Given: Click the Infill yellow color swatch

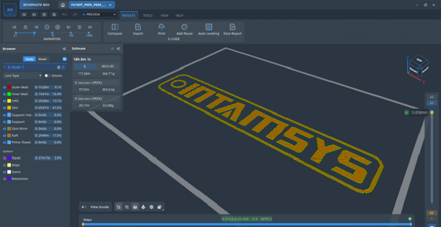Looking at the screenshot, I should (x=9, y=101).
